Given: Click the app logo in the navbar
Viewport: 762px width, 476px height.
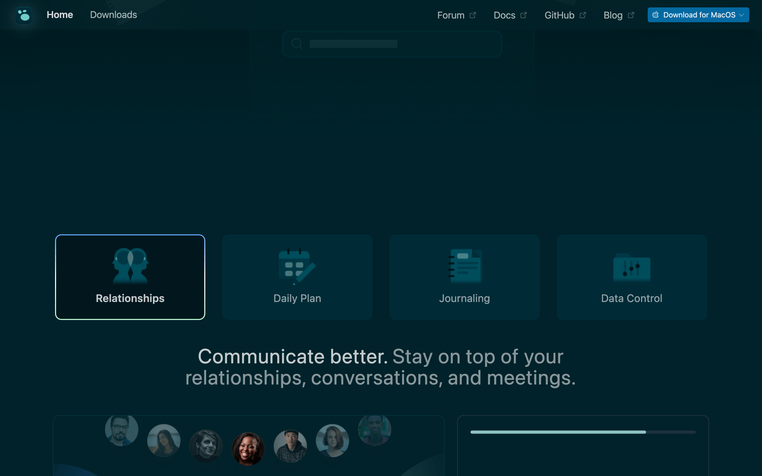Looking at the screenshot, I should click(x=24, y=15).
